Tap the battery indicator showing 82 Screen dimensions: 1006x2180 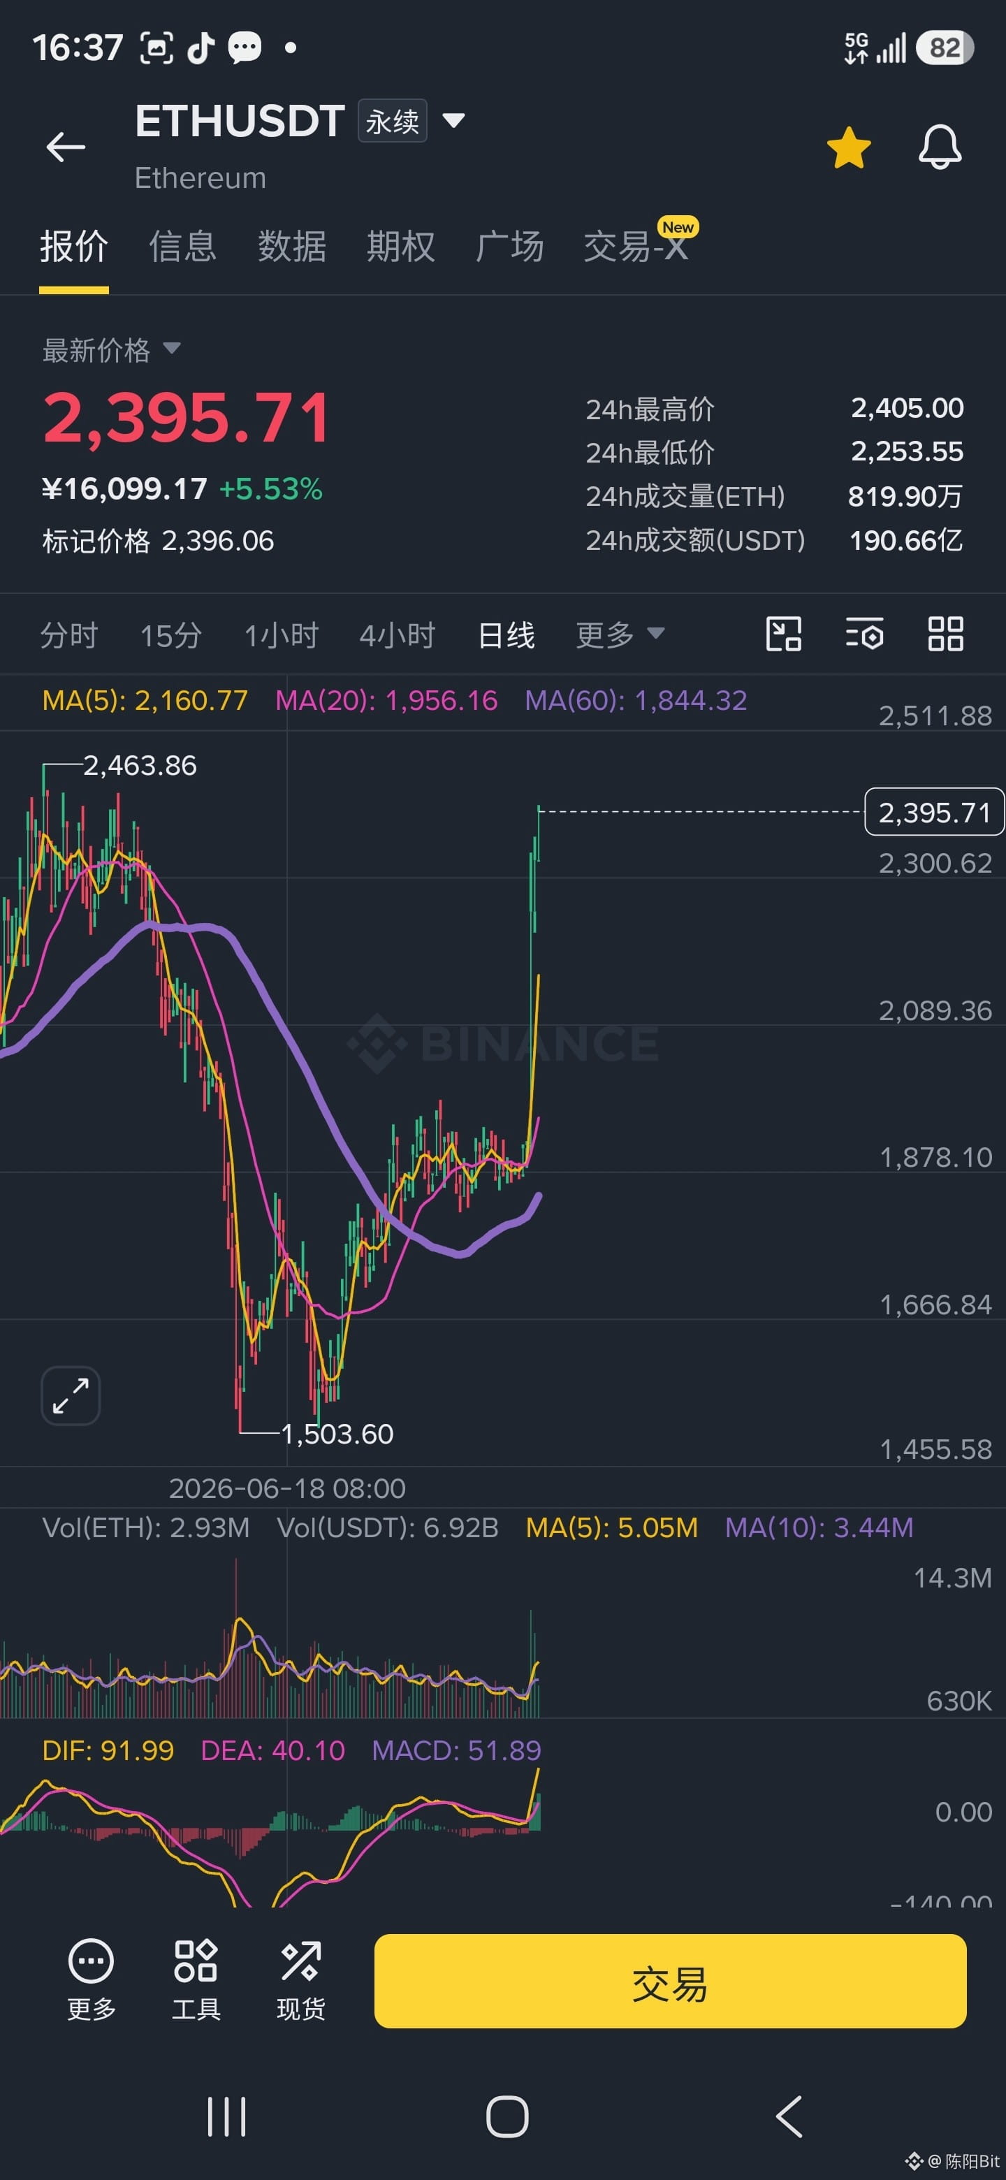pos(945,48)
